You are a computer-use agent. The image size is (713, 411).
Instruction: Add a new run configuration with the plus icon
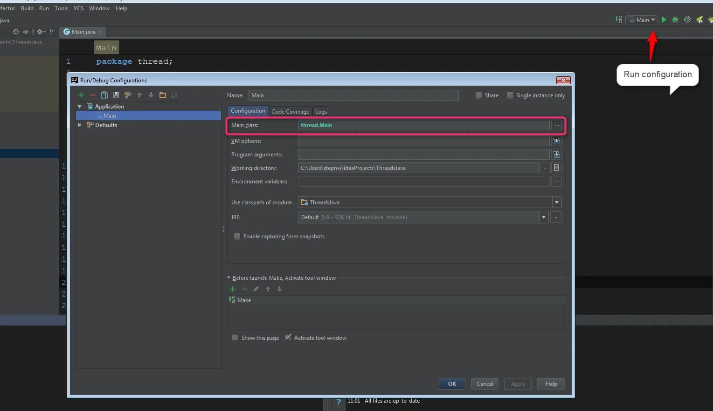pyautogui.click(x=81, y=95)
